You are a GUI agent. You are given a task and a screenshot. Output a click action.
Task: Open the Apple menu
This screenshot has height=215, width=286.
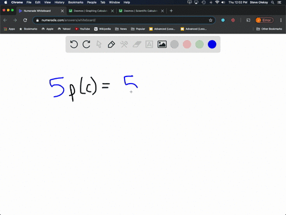5,2
